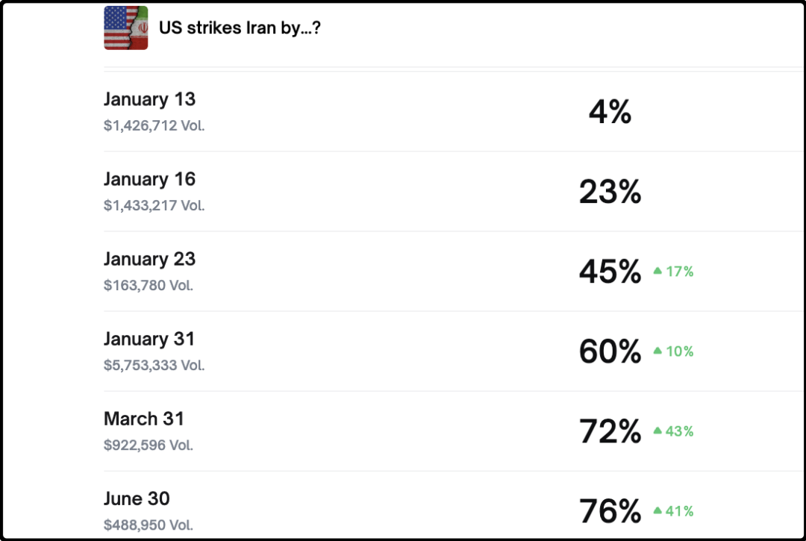Click the 23% probability for January 16
Viewport: 806px width, 541px height.
pos(610,193)
